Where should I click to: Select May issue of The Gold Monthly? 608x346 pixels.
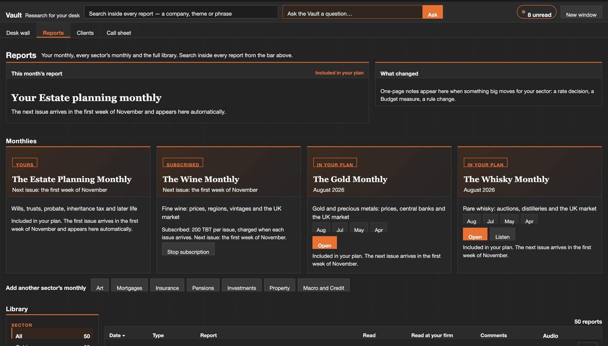click(359, 228)
